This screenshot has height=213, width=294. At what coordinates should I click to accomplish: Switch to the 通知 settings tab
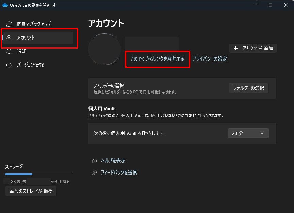pos(22,51)
